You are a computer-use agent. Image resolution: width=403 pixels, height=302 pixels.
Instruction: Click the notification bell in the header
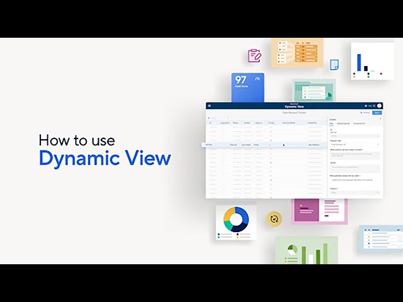(x=366, y=106)
